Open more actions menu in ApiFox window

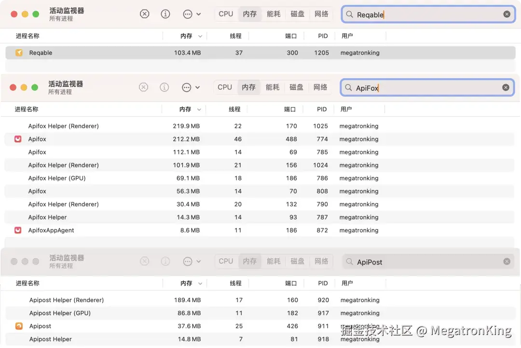pyautogui.click(x=187, y=87)
